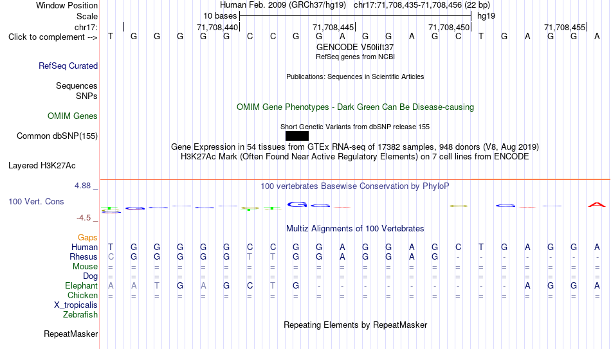Open 'Publications: Sequences in Scientific Articles' title
The height and width of the screenshot is (349, 611).
click(x=355, y=76)
